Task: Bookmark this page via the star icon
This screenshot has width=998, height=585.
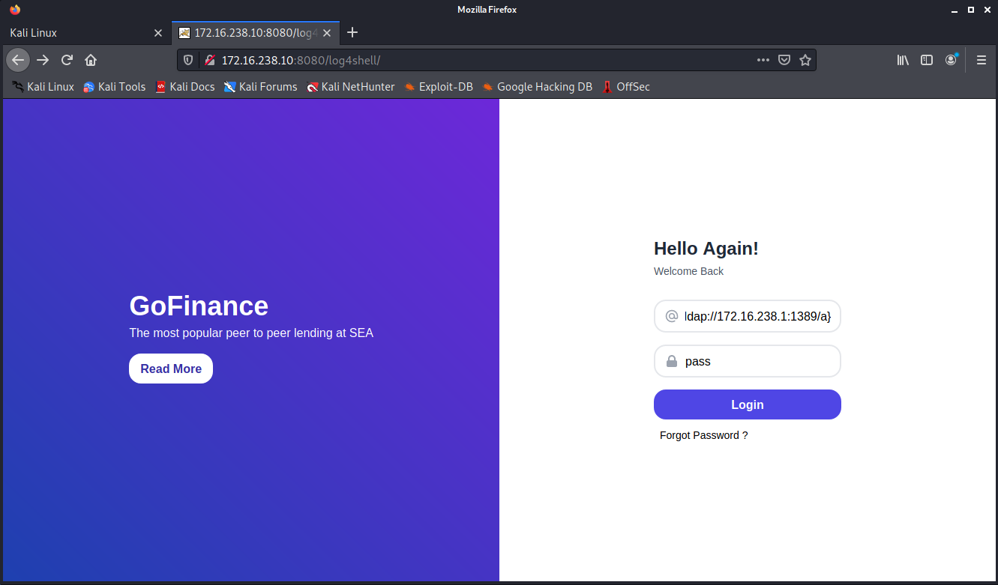Action: pos(805,60)
